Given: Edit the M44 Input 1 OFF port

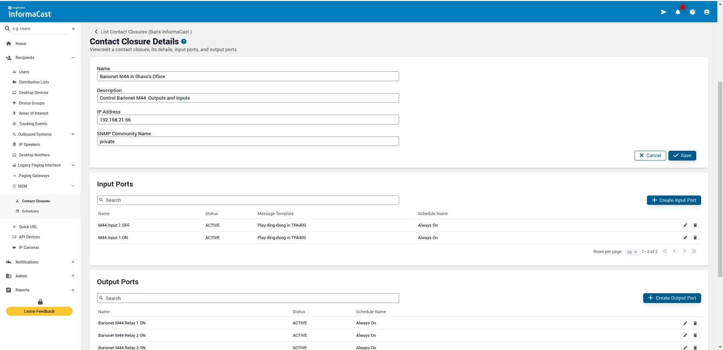Looking at the screenshot, I should 685,225.
